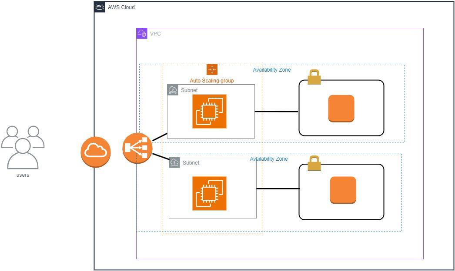Screen dimensions: 455x271
Task: Select orange square in upper locked box
Action: [x=341, y=109]
